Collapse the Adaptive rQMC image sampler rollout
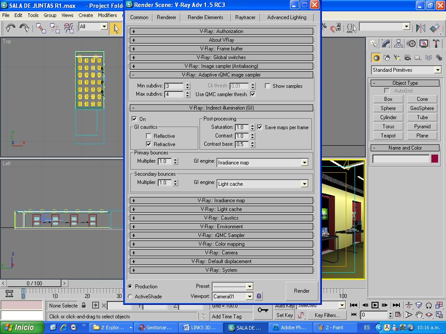 pos(221,75)
